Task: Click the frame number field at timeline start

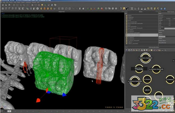Action: (x=9, y=111)
